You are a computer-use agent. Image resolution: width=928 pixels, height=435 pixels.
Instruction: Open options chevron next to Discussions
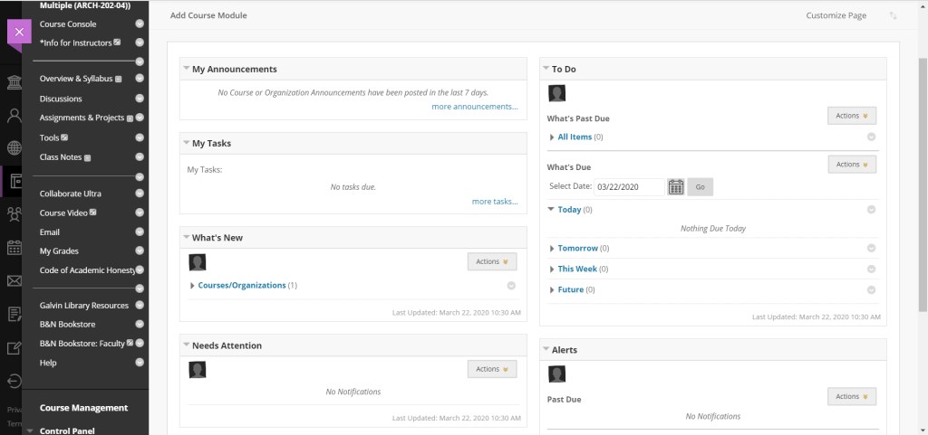(x=140, y=99)
